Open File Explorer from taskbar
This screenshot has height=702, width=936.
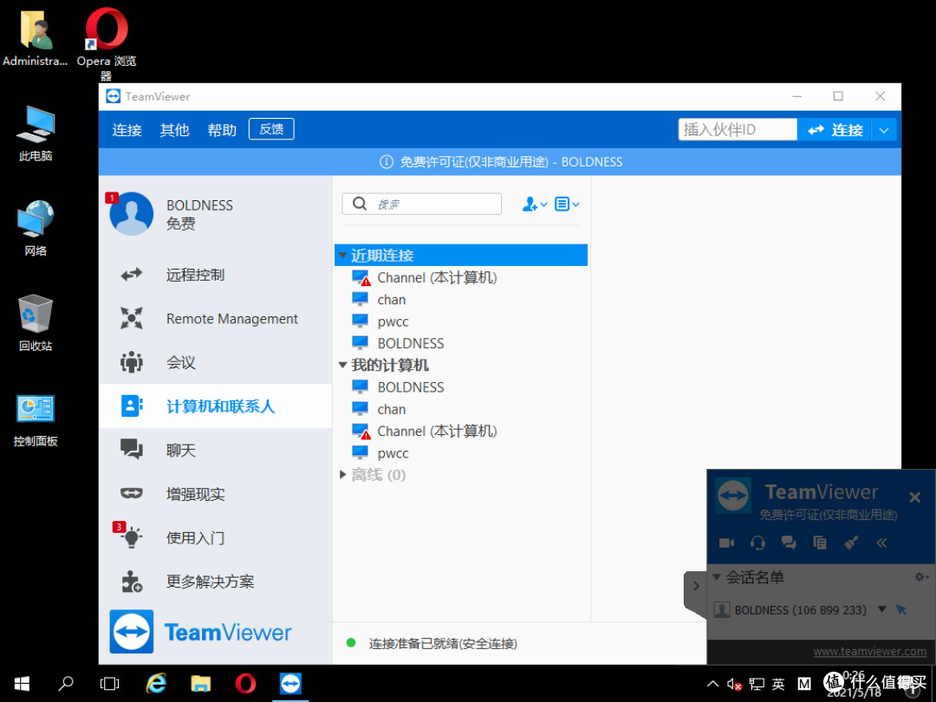(x=200, y=684)
